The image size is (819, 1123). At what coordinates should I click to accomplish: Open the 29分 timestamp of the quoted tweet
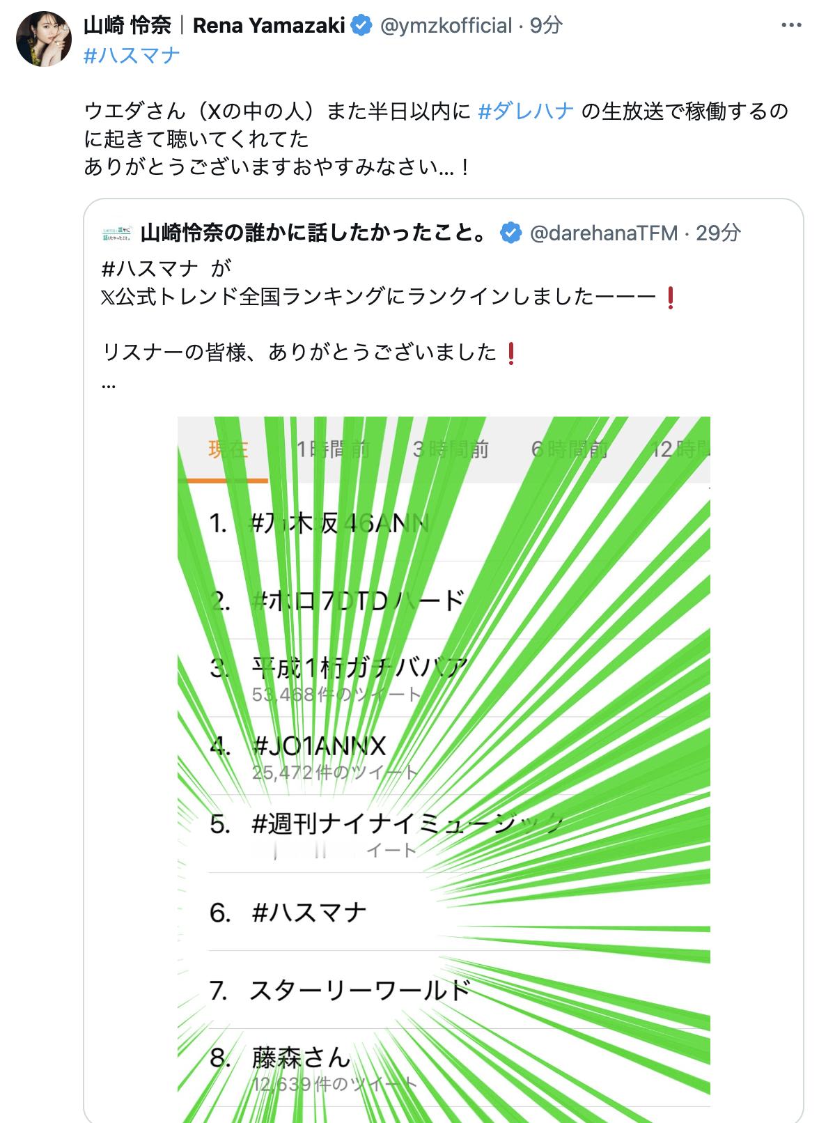(718, 233)
